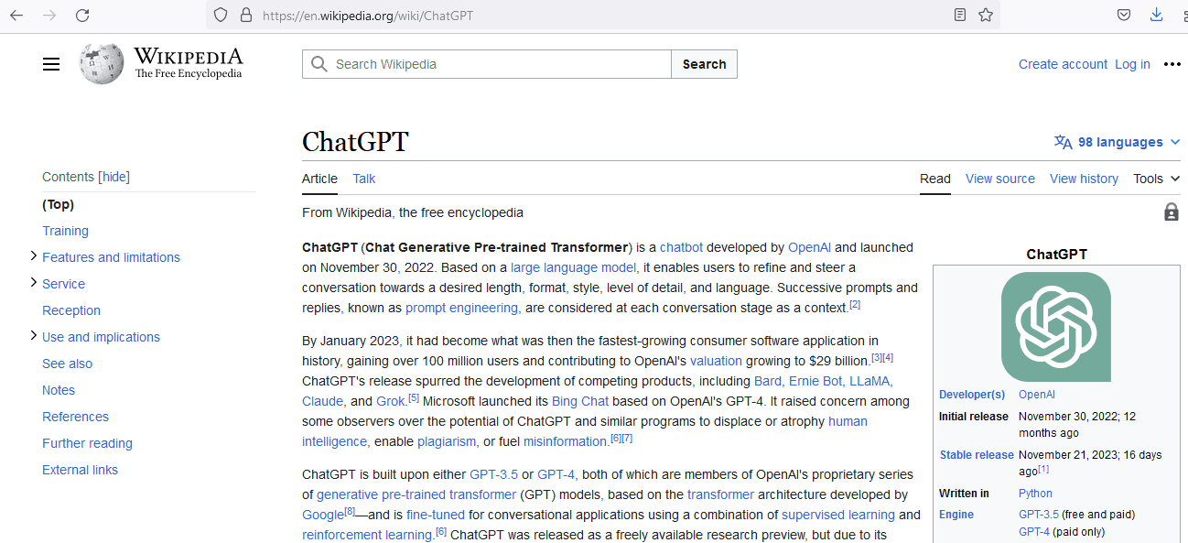Open the three-dot personal tools menu

pos(1172,64)
